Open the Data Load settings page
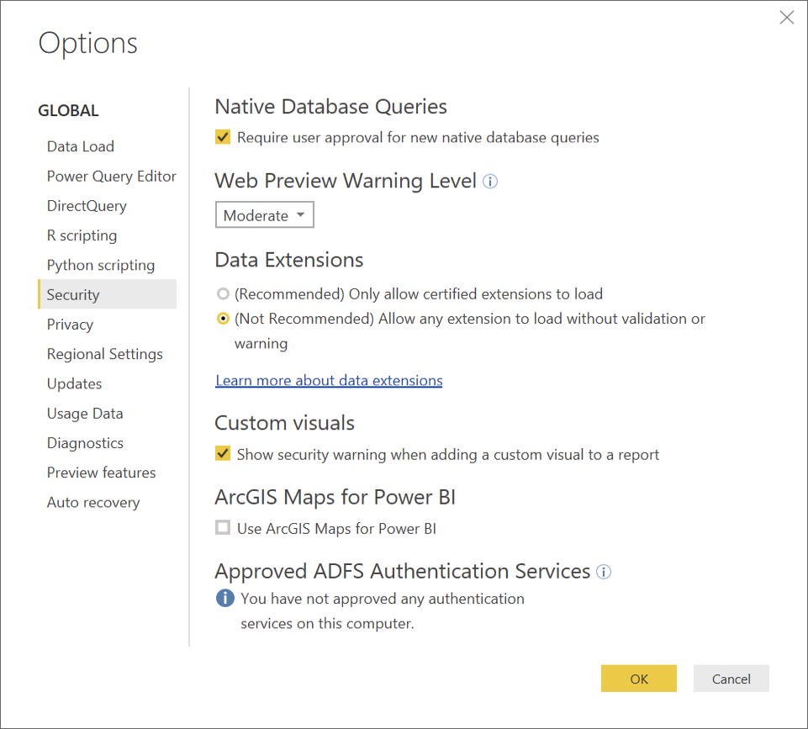Image resolution: width=808 pixels, height=729 pixels. 81,146
